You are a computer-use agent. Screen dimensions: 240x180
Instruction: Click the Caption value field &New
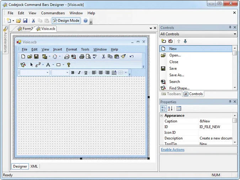(215, 121)
